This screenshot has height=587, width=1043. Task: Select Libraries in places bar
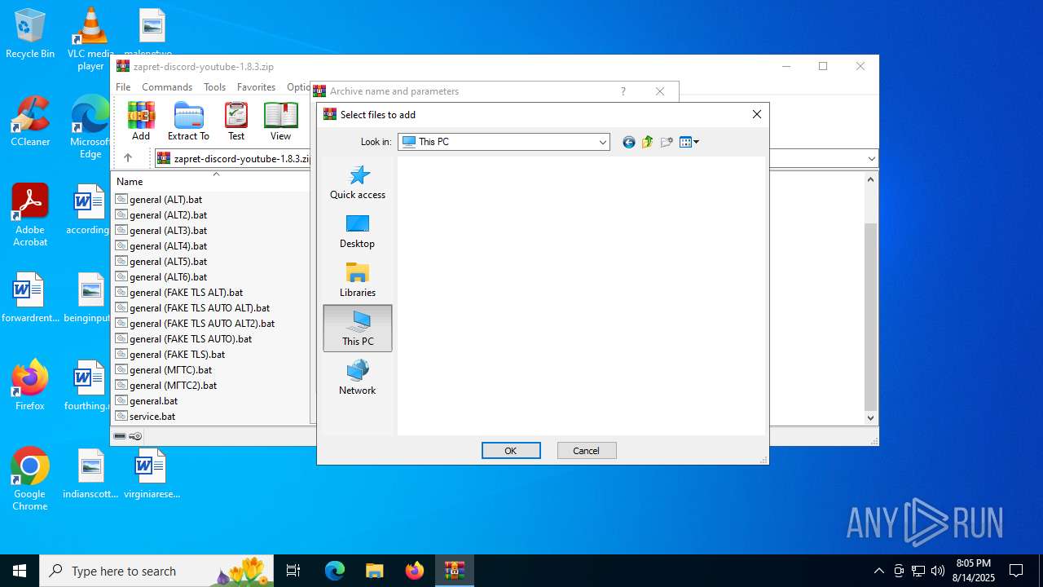pyautogui.click(x=358, y=280)
